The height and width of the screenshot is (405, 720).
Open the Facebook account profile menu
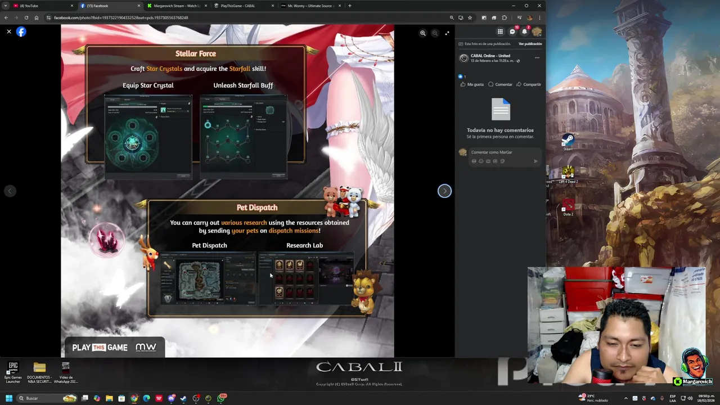(x=537, y=31)
